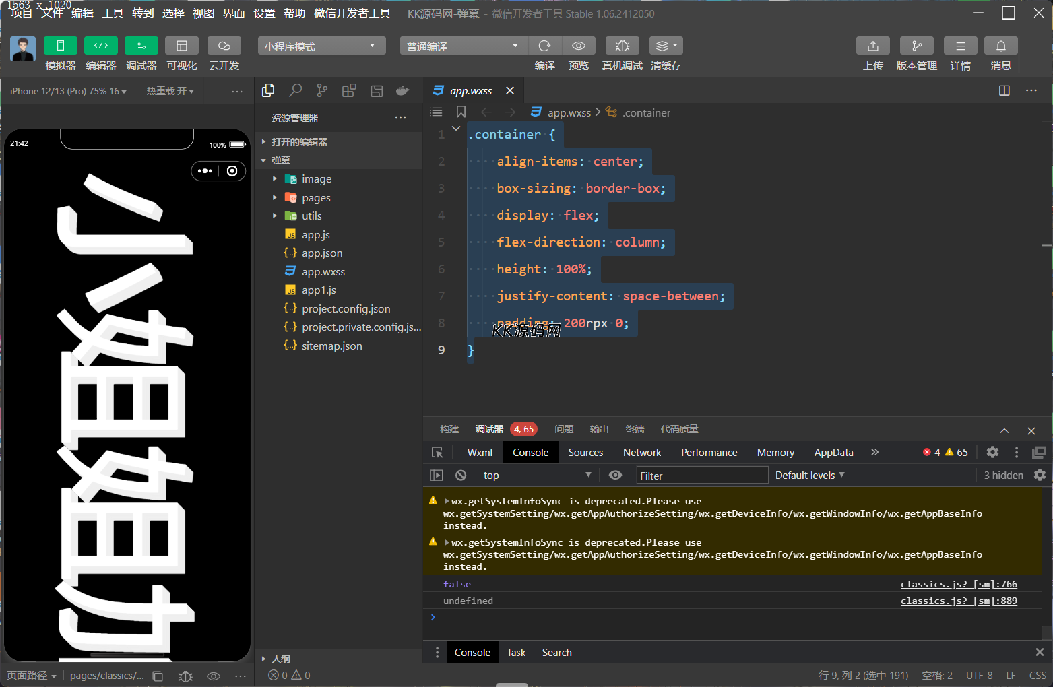Open the iPhone 12/13 Pro device dropdown
The width and height of the screenshot is (1053, 687).
point(68,91)
